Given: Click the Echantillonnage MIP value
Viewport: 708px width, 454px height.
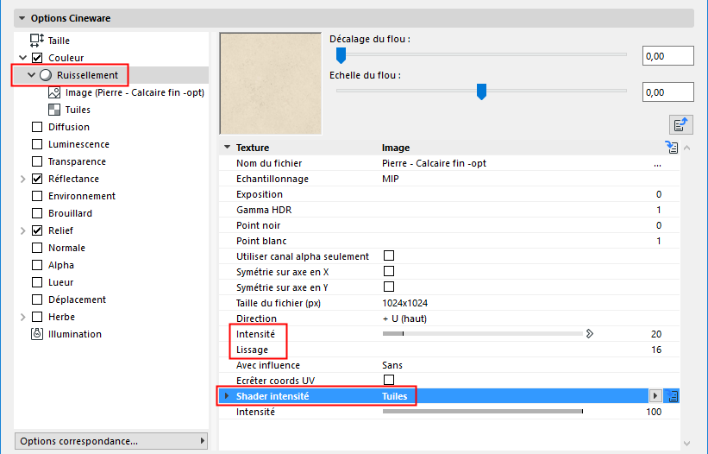Looking at the screenshot, I should (391, 179).
